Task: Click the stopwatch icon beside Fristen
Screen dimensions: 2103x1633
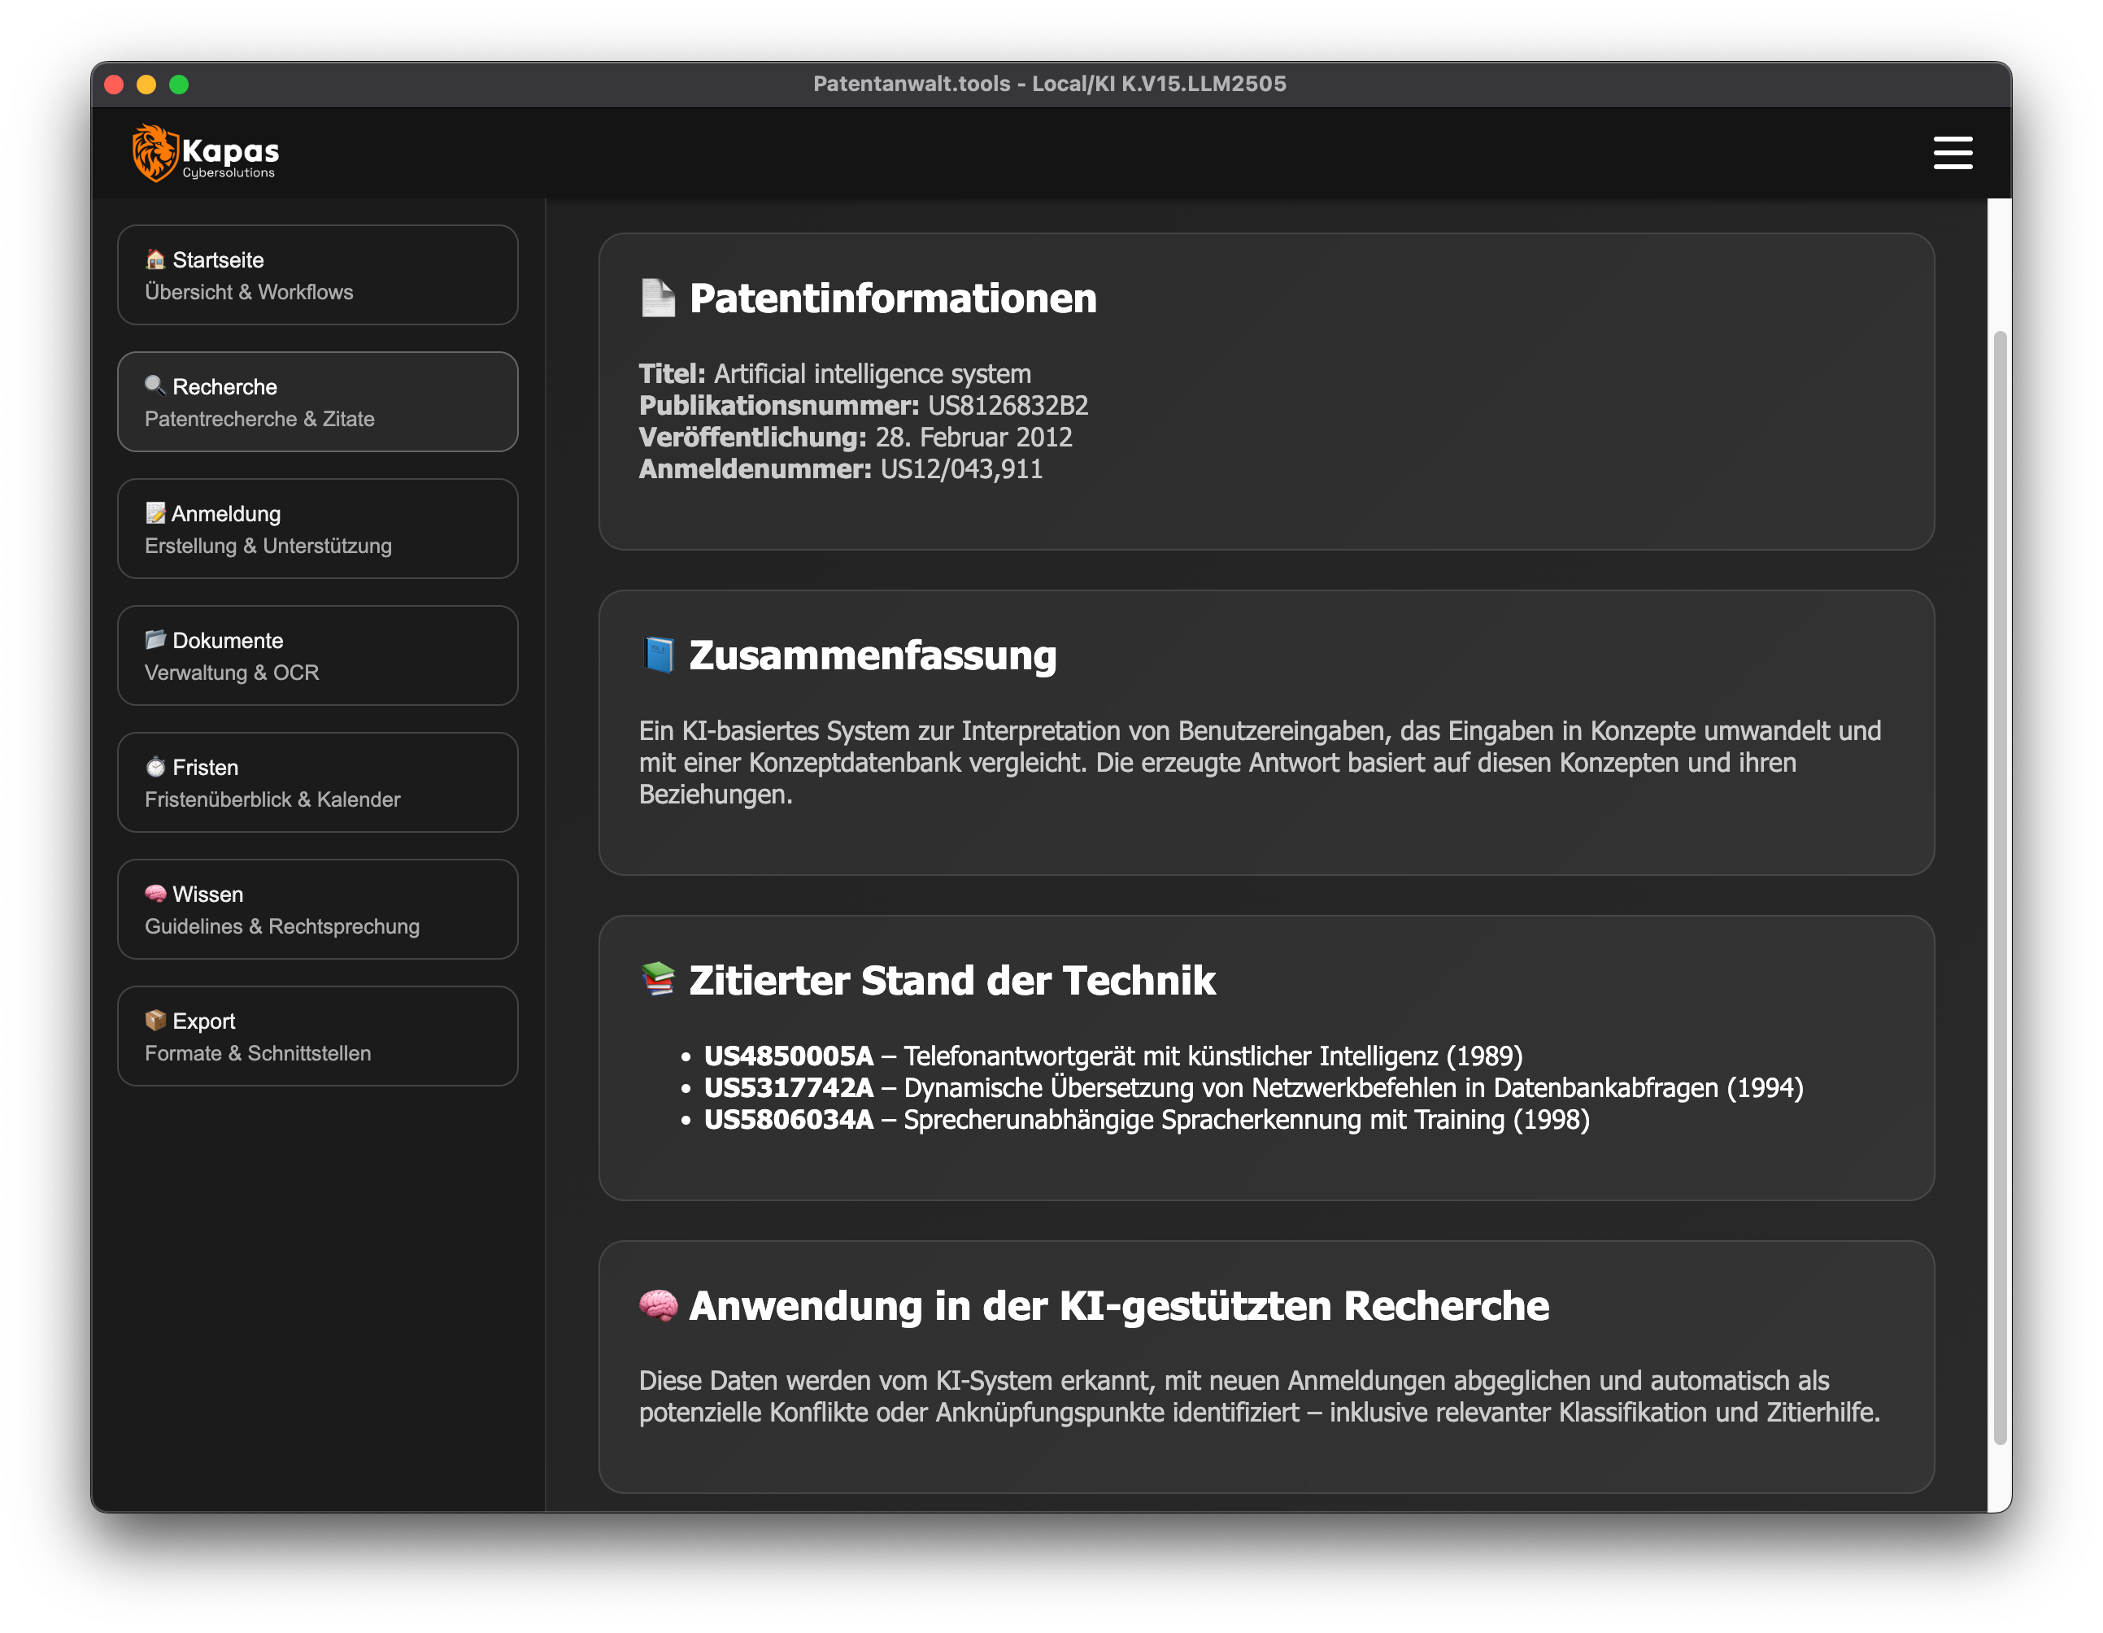Action: pyautogui.click(x=155, y=766)
